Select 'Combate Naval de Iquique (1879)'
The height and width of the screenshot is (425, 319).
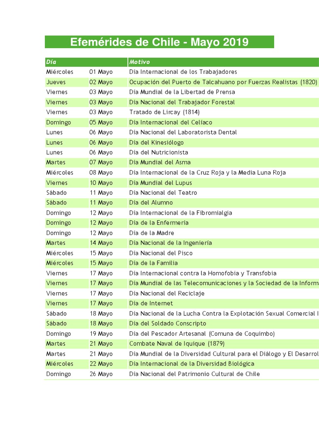177,344
